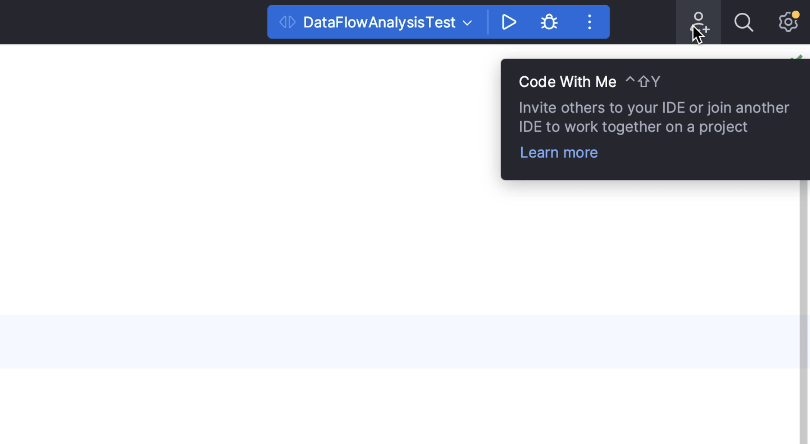Open the vertical ellipsis run options icon
810x444 pixels.
click(x=589, y=22)
